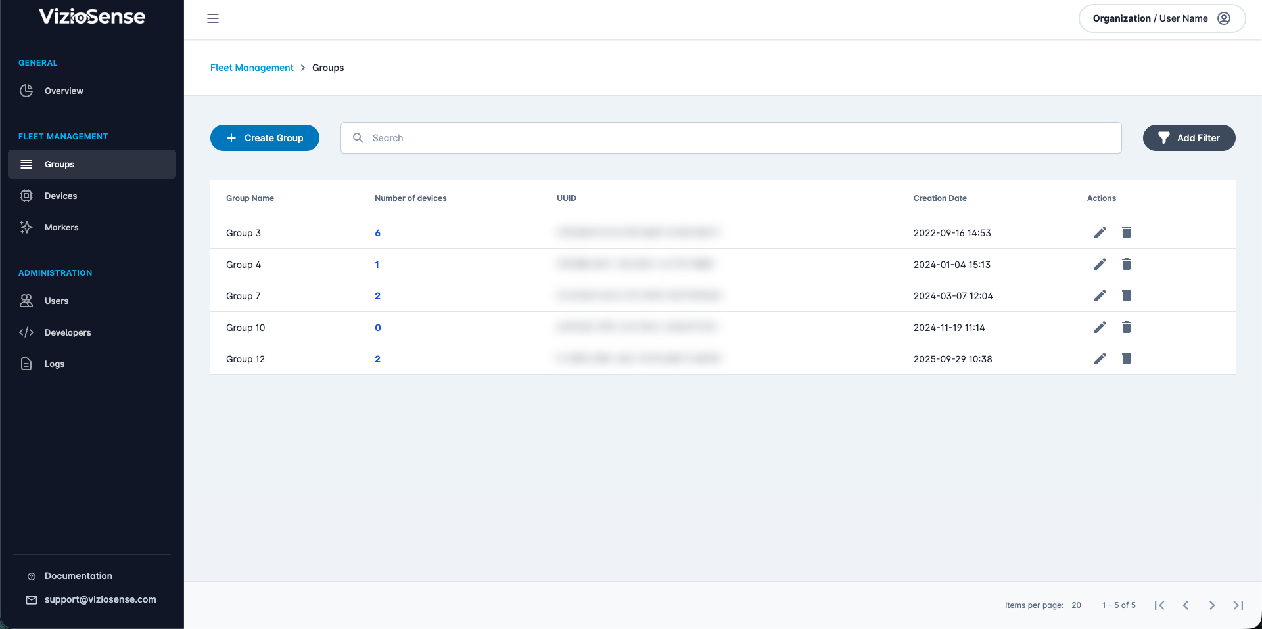Image resolution: width=1262 pixels, height=629 pixels.
Task: Click the search magnifier icon
Action: (x=358, y=138)
